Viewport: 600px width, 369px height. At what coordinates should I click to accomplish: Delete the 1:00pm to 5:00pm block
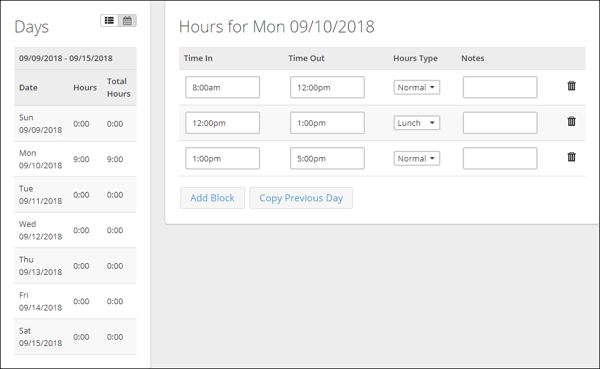click(x=571, y=157)
